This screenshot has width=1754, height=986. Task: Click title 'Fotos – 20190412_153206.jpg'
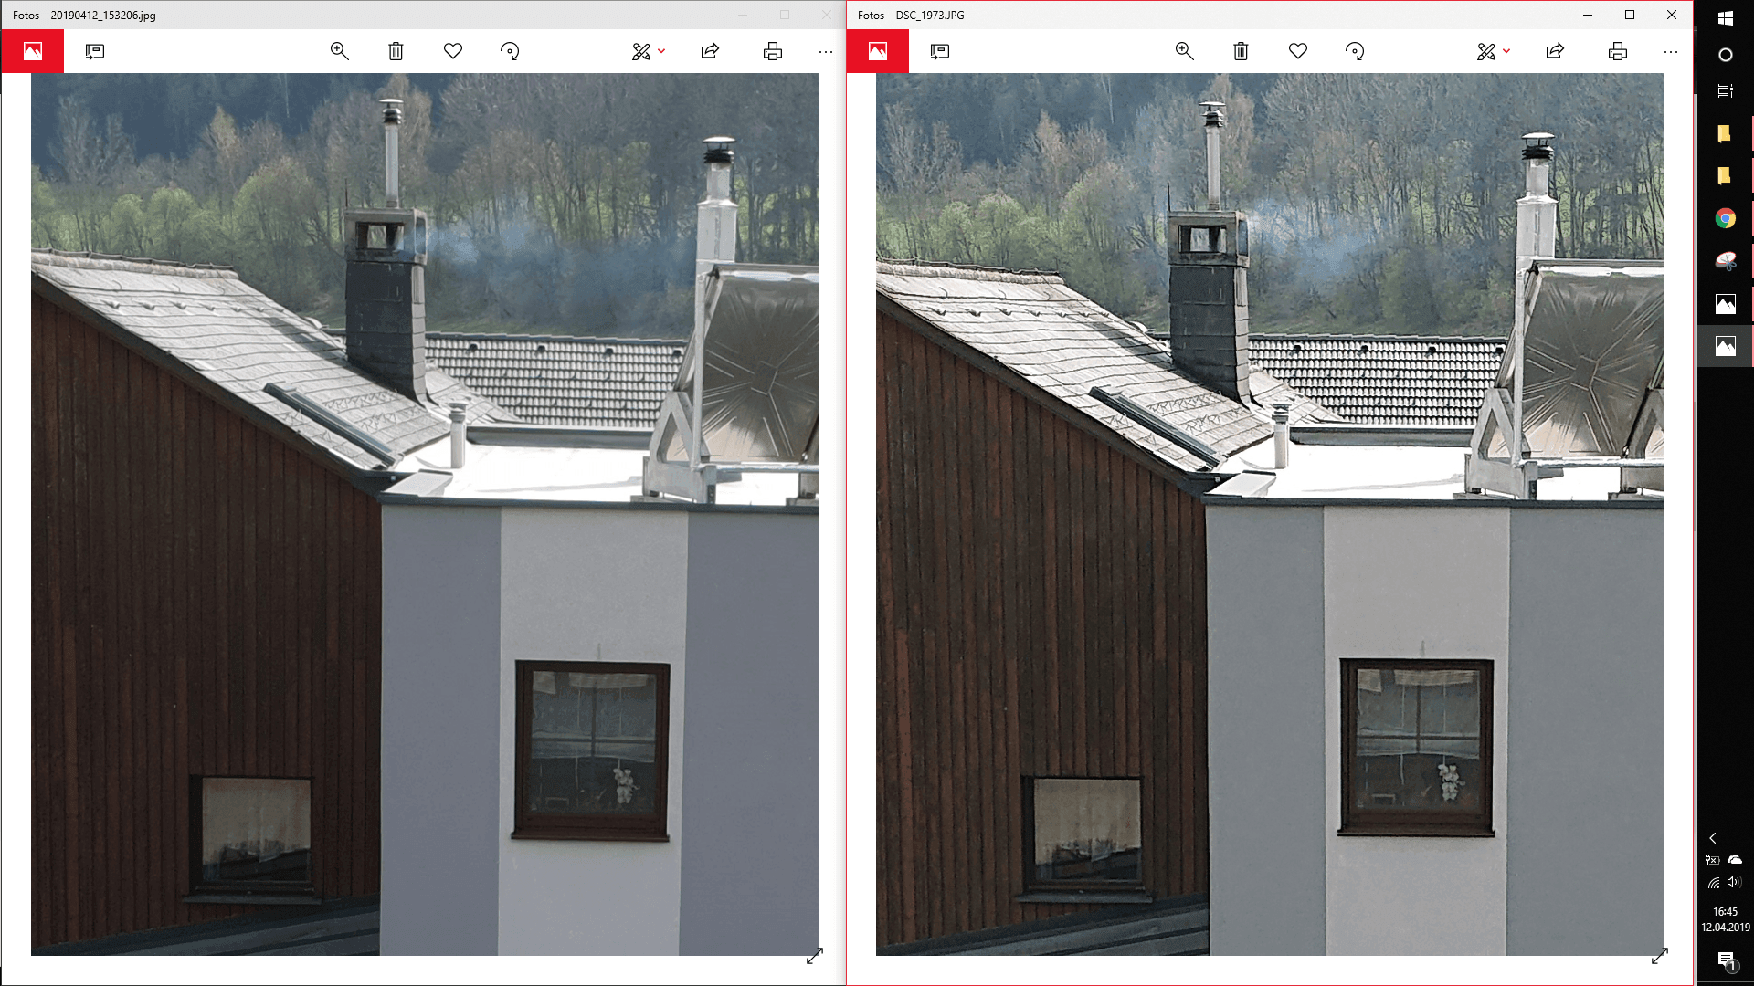click(x=84, y=16)
